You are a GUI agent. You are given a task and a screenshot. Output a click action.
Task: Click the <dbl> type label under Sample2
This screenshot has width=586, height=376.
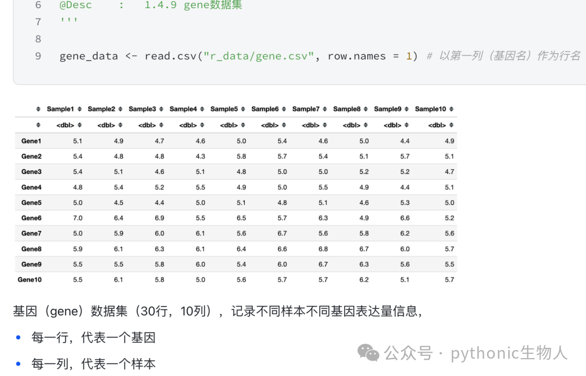(106, 125)
